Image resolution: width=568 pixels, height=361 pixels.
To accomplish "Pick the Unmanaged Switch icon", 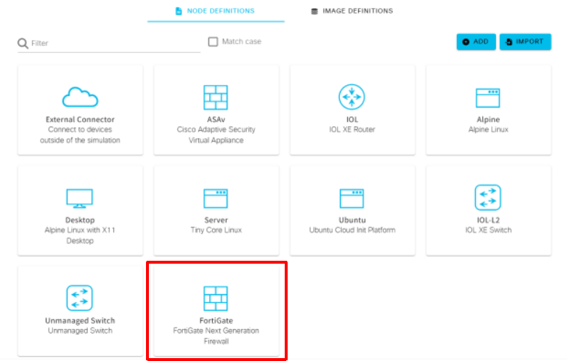I will tap(80, 298).
